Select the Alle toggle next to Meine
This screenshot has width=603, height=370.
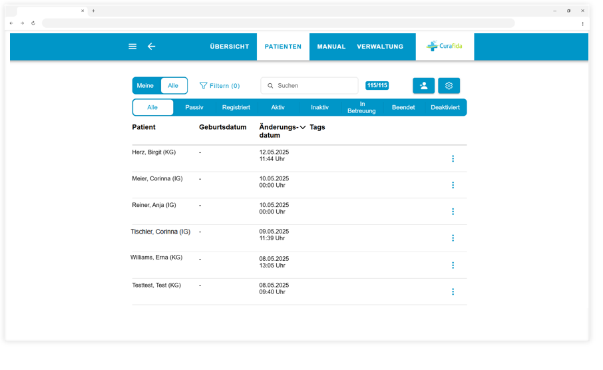[x=174, y=86]
